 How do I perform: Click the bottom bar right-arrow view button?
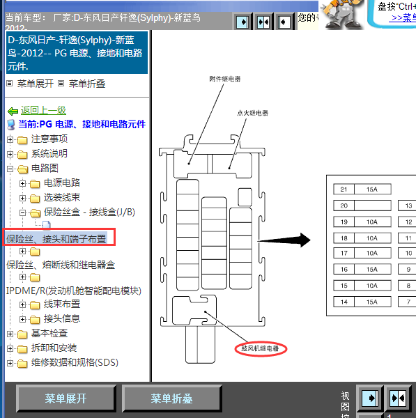tap(370, 398)
